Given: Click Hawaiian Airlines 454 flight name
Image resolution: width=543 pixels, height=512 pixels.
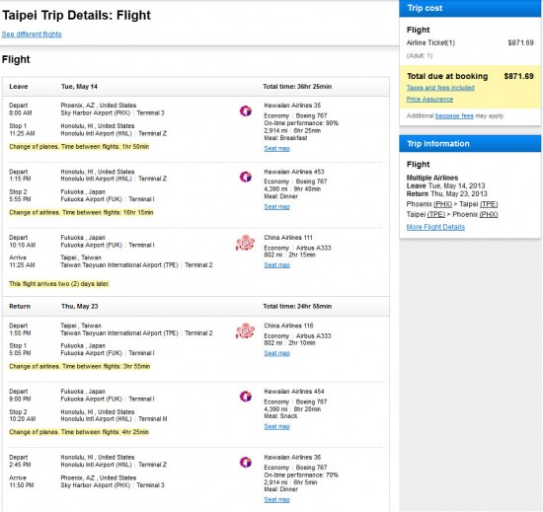Looking at the screenshot, I should (293, 392).
